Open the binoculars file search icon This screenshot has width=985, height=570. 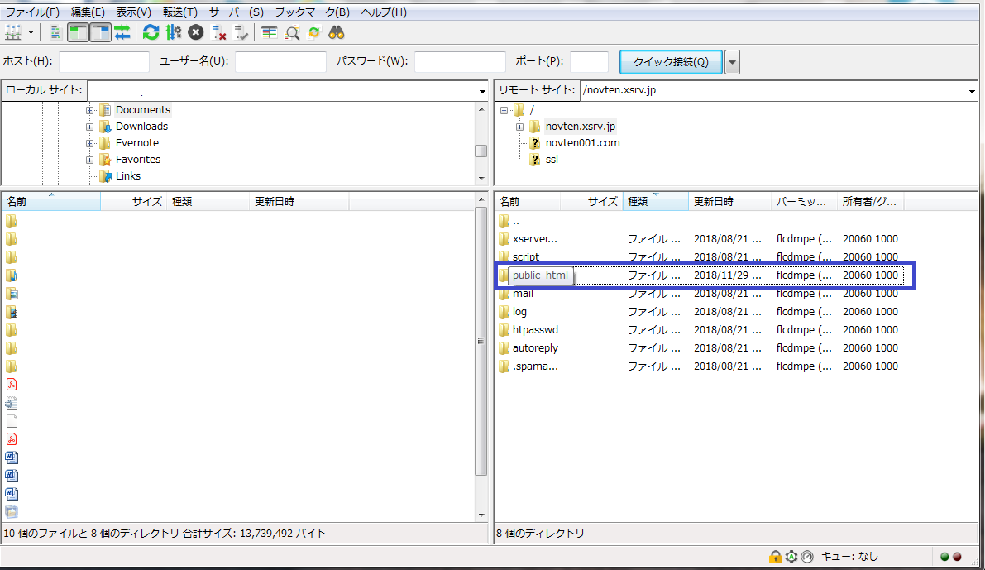pos(337,32)
